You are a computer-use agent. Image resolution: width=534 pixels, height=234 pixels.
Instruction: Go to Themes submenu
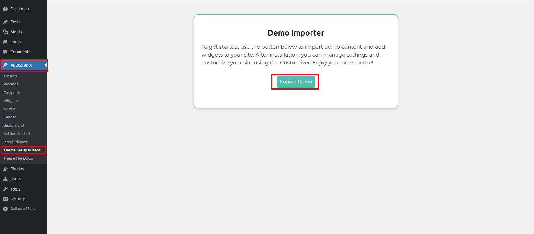[10, 76]
